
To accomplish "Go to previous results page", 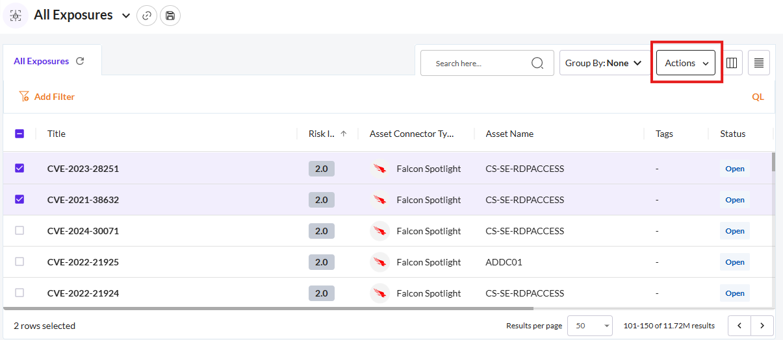I will [739, 326].
